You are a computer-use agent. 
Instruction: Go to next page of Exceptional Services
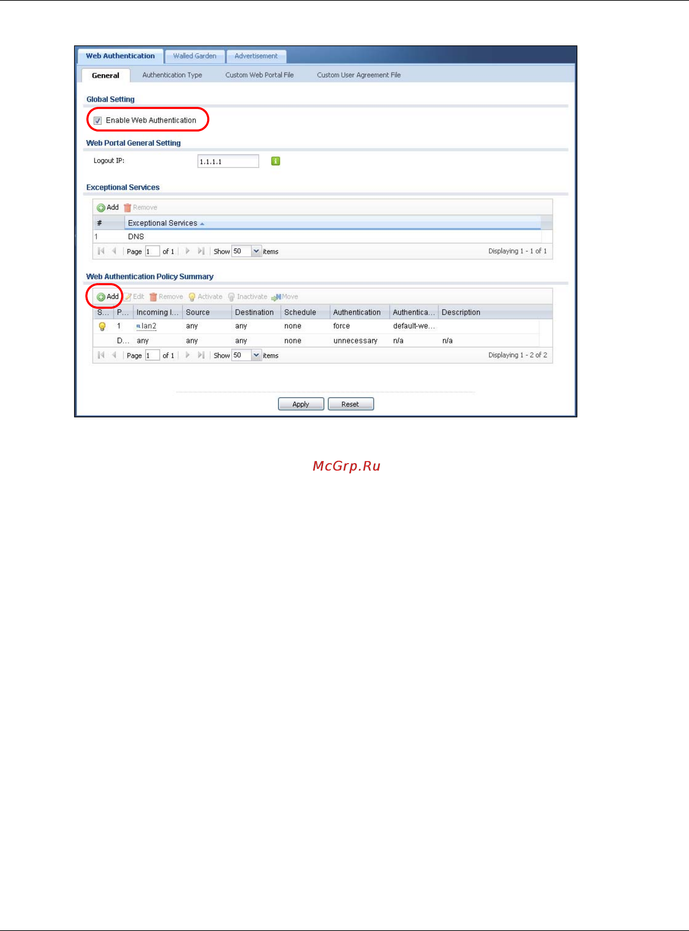coord(188,251)
